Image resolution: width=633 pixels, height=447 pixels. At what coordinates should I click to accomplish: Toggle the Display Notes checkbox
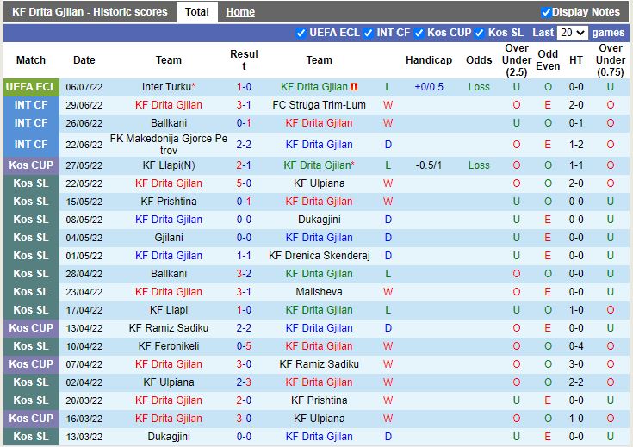point(546,12)
